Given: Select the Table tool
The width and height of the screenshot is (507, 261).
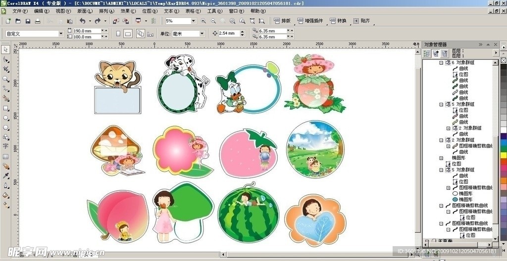Looking at the screenshot, I should pyautogui.click(x=5, y=156).
